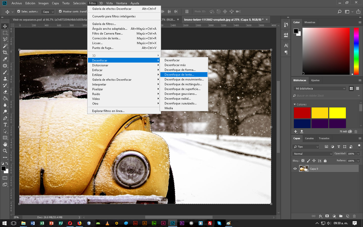The width and height of the screenshot is (363, 227).
Task: Click the rainbow hue slider strip
Action: [356, 51]
